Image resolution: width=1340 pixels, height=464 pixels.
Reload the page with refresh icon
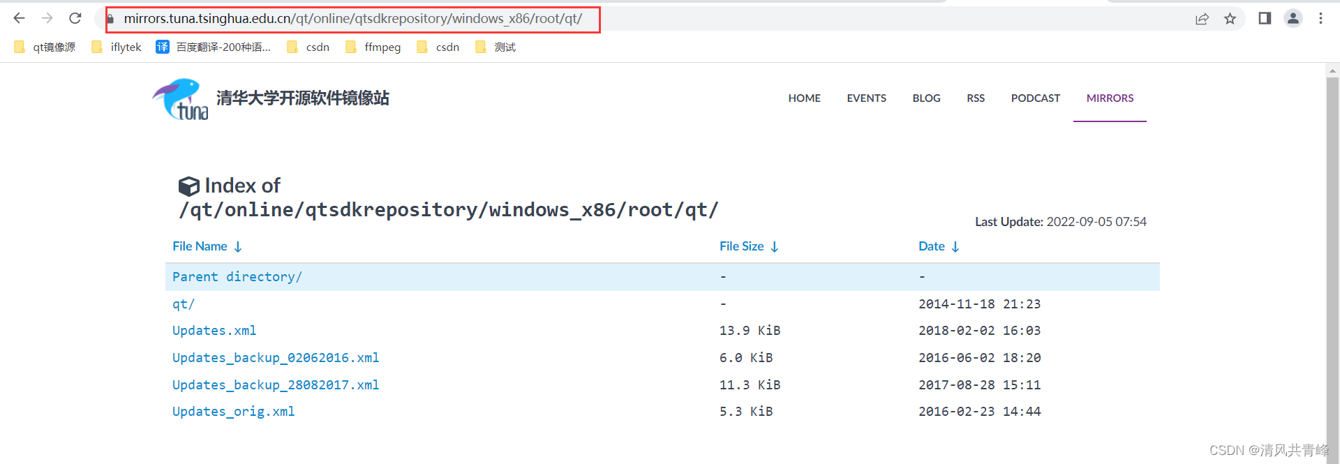(75, 18)
